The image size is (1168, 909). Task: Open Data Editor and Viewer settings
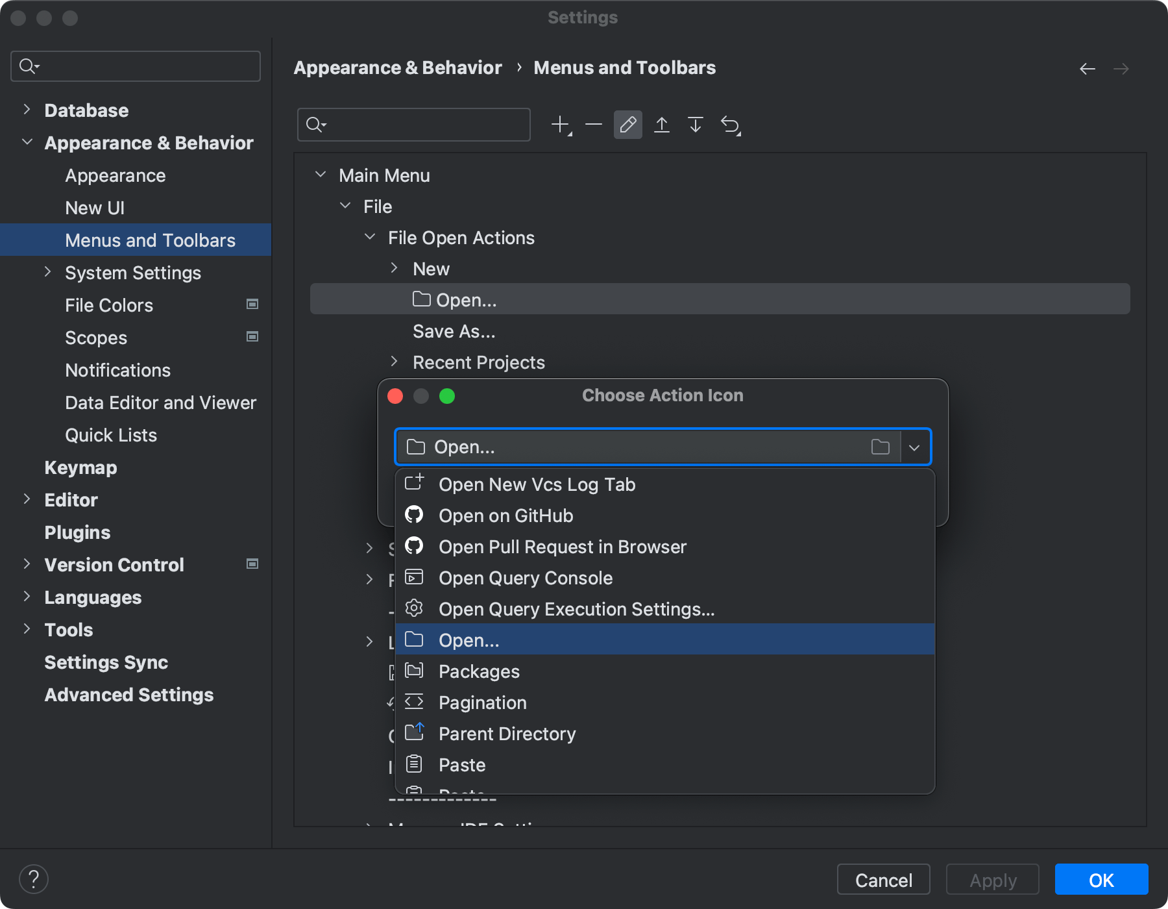[x=161, y=403]
